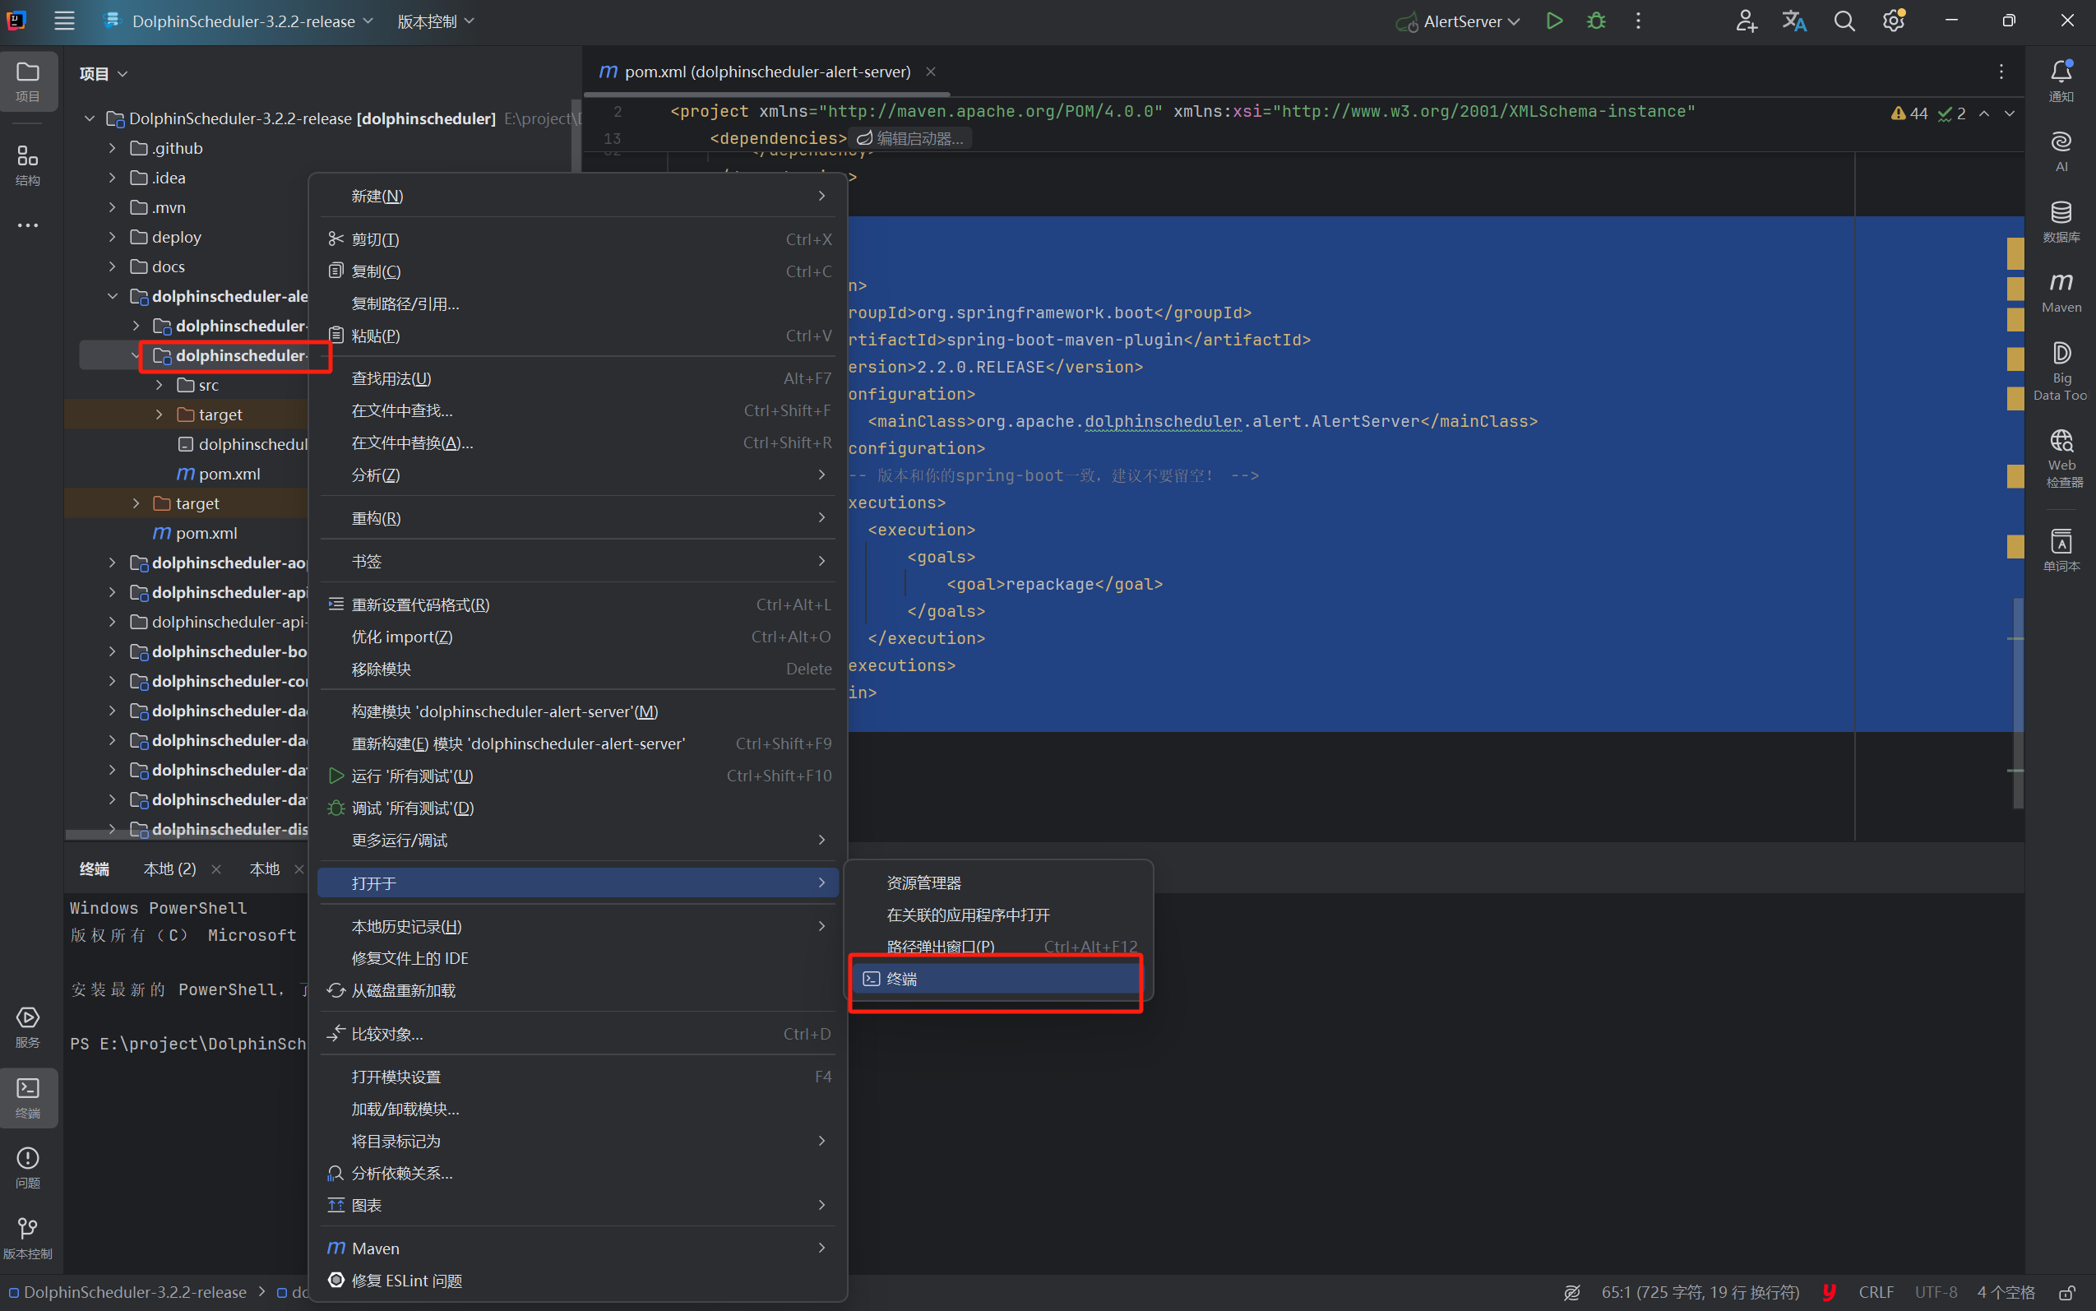Open the 版本控制 dropdown in title bar
Viewport: 2096px width, 1311px height.
[x=435, y=21]
